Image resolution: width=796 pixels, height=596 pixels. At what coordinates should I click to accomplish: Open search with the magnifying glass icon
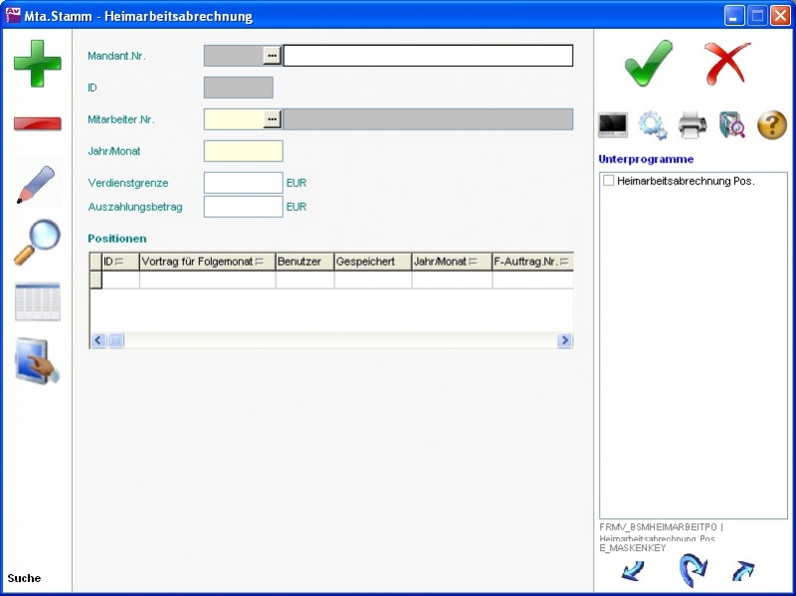37,242
